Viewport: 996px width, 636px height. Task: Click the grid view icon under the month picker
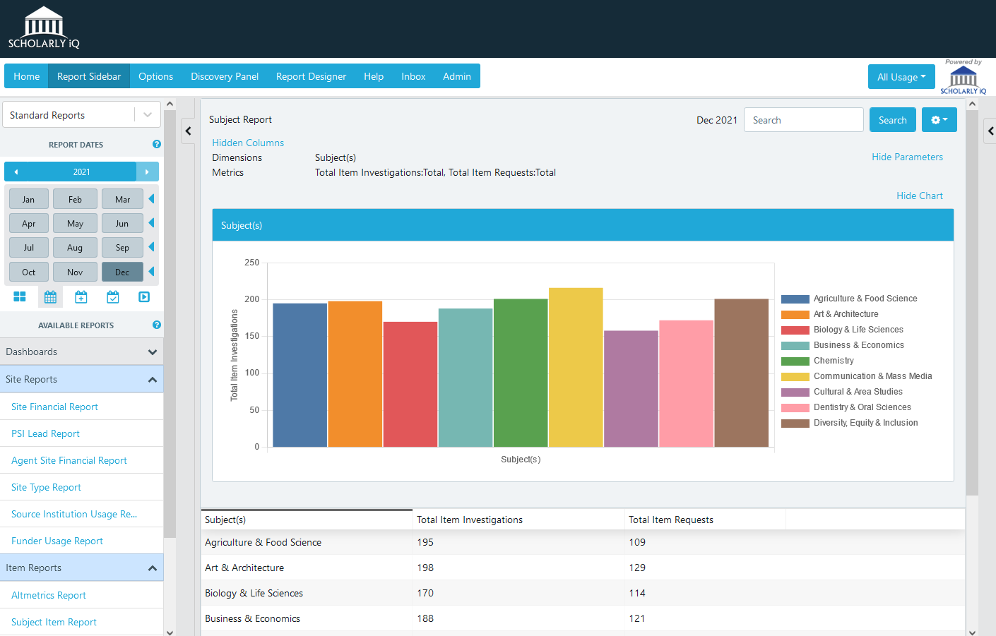(20, 297)
